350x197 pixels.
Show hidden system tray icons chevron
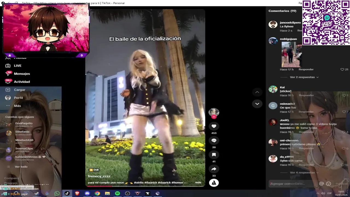point(318,193)
